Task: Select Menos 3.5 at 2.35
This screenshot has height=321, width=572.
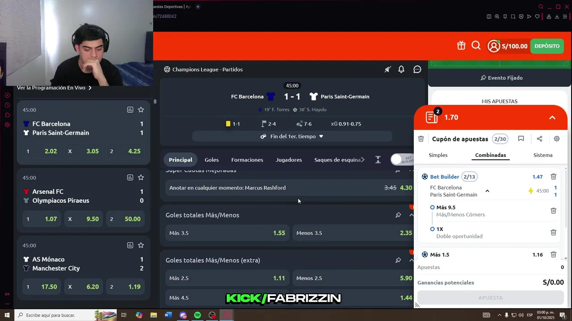Action: pyautogui.click(x=354, y=233)
